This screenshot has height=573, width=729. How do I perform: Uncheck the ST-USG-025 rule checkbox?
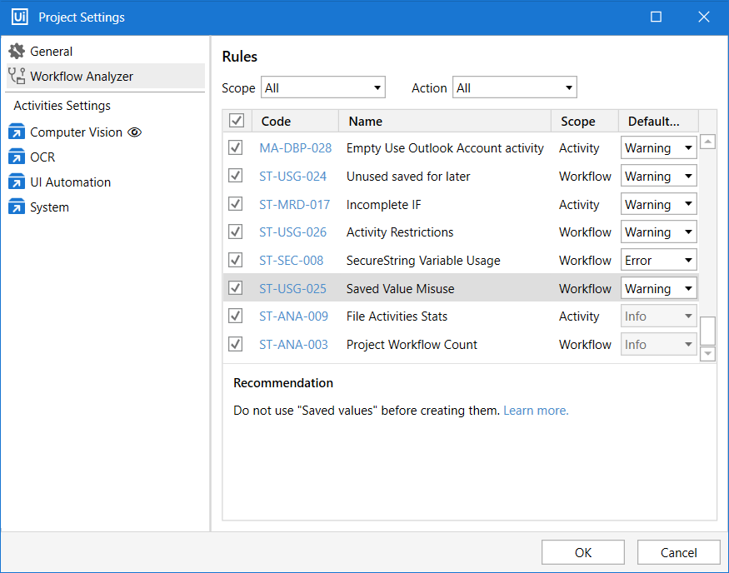click(236, 288)
